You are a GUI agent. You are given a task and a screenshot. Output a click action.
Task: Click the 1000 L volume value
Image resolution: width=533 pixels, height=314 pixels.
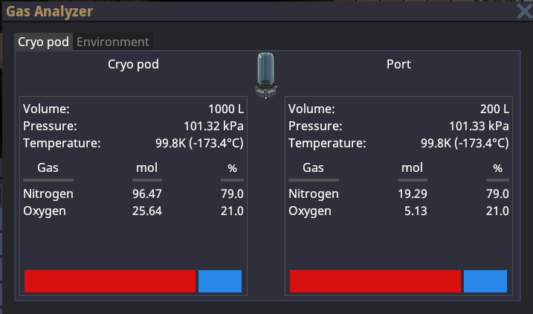(x=226, y=109)
